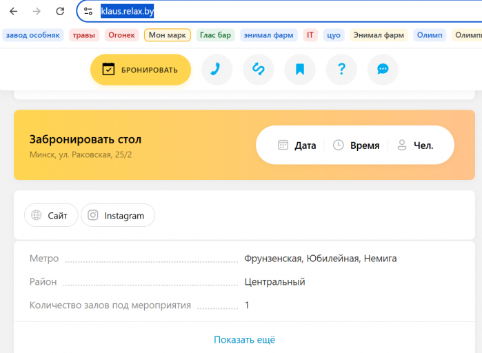Click the yellow БРОНИРОВАТЬ button
Image resolution: width=482 pixels, height=353 pixels.
pos(141,70)
